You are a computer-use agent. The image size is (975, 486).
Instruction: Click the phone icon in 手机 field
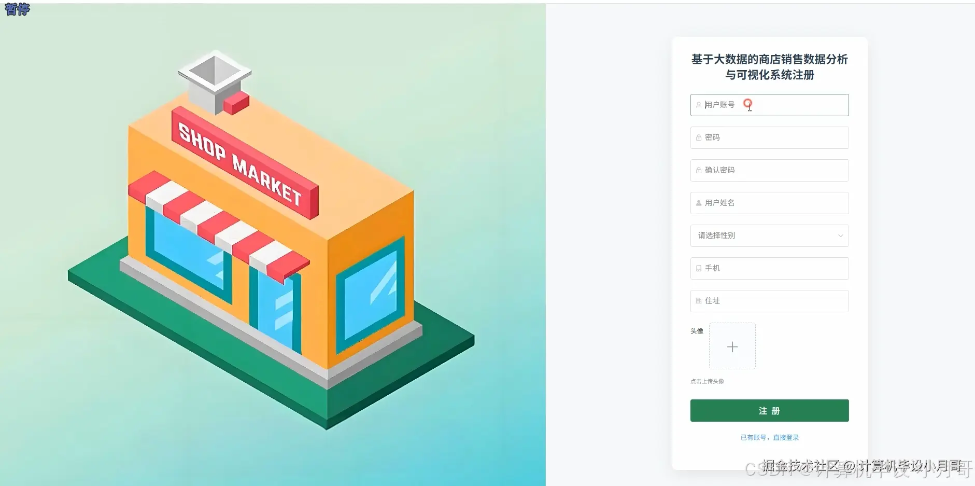pyautogui.click(x=699, y=268)
